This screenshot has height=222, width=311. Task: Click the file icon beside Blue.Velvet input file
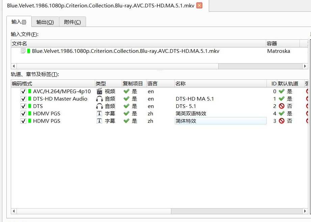[x=23, y=51]
